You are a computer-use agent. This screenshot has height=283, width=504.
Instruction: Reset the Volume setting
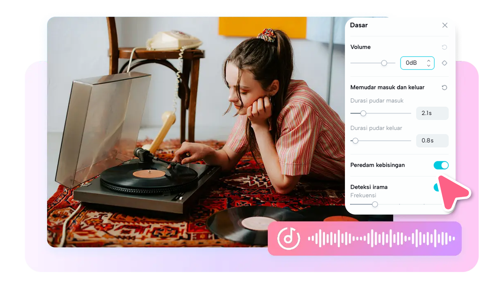click(444, 47)
